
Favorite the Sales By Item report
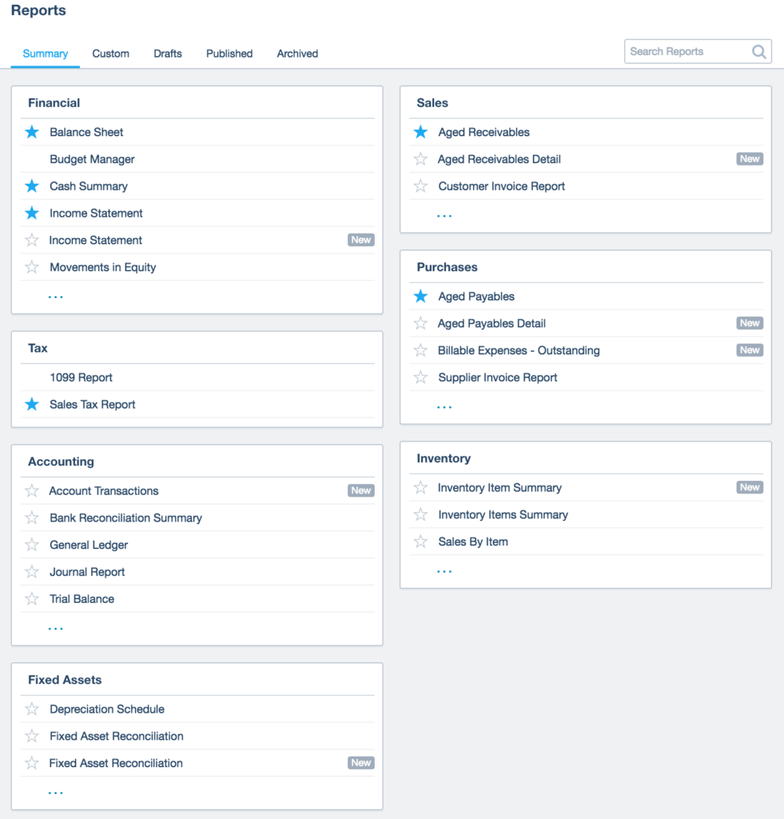click(420, 541)
